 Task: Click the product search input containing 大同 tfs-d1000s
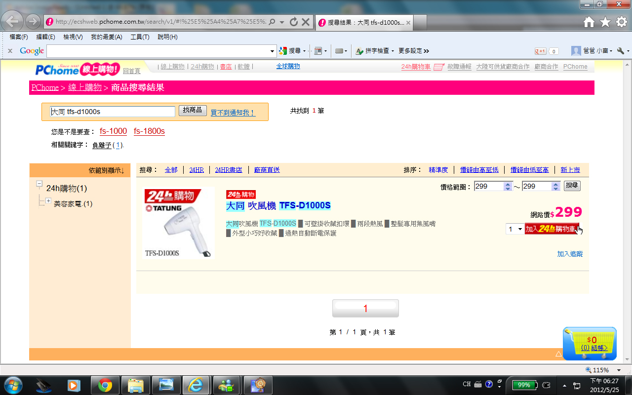[113, 112]
